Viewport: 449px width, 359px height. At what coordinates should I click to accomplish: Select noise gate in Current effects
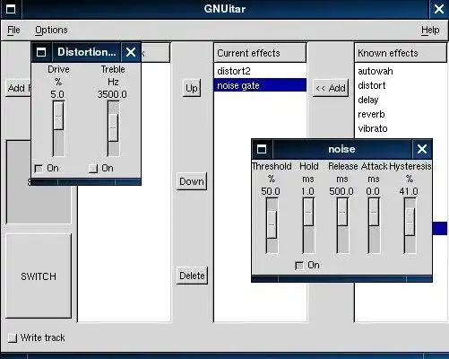(260, 85)
